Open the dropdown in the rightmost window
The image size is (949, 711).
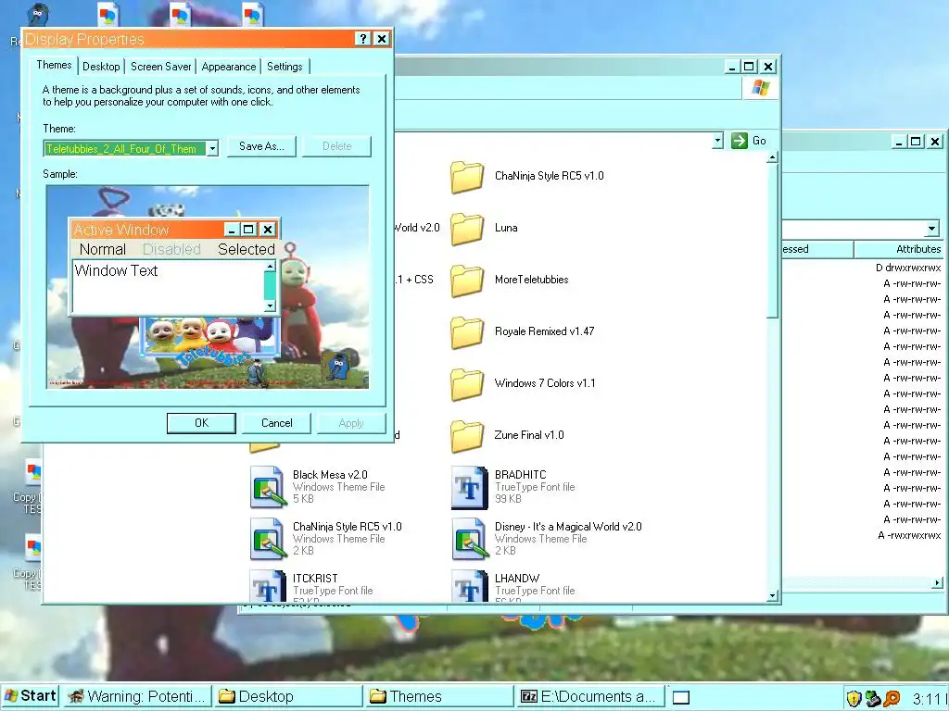[932, 229]
